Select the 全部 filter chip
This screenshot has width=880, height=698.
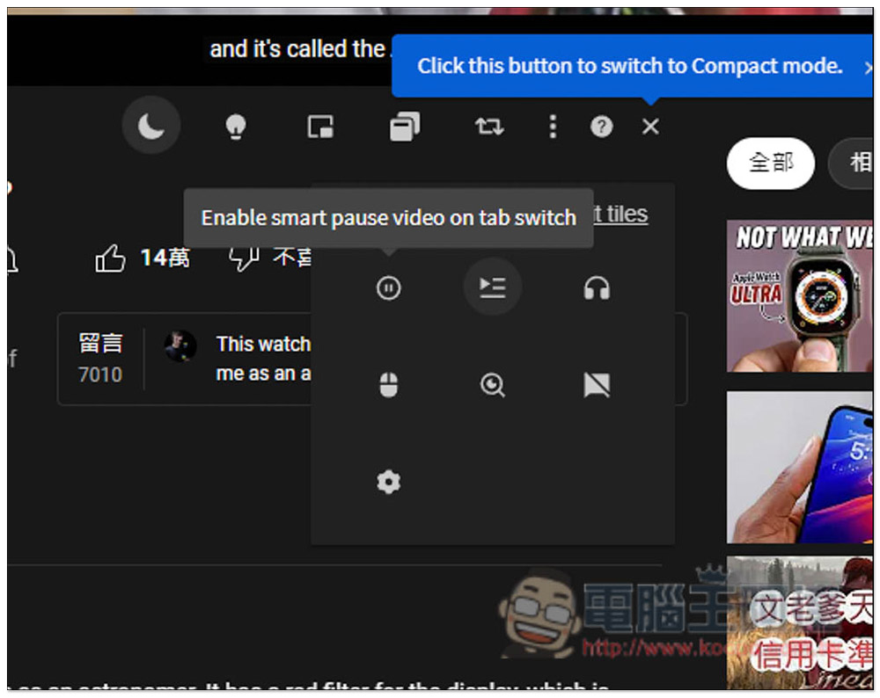coord(771,164)
